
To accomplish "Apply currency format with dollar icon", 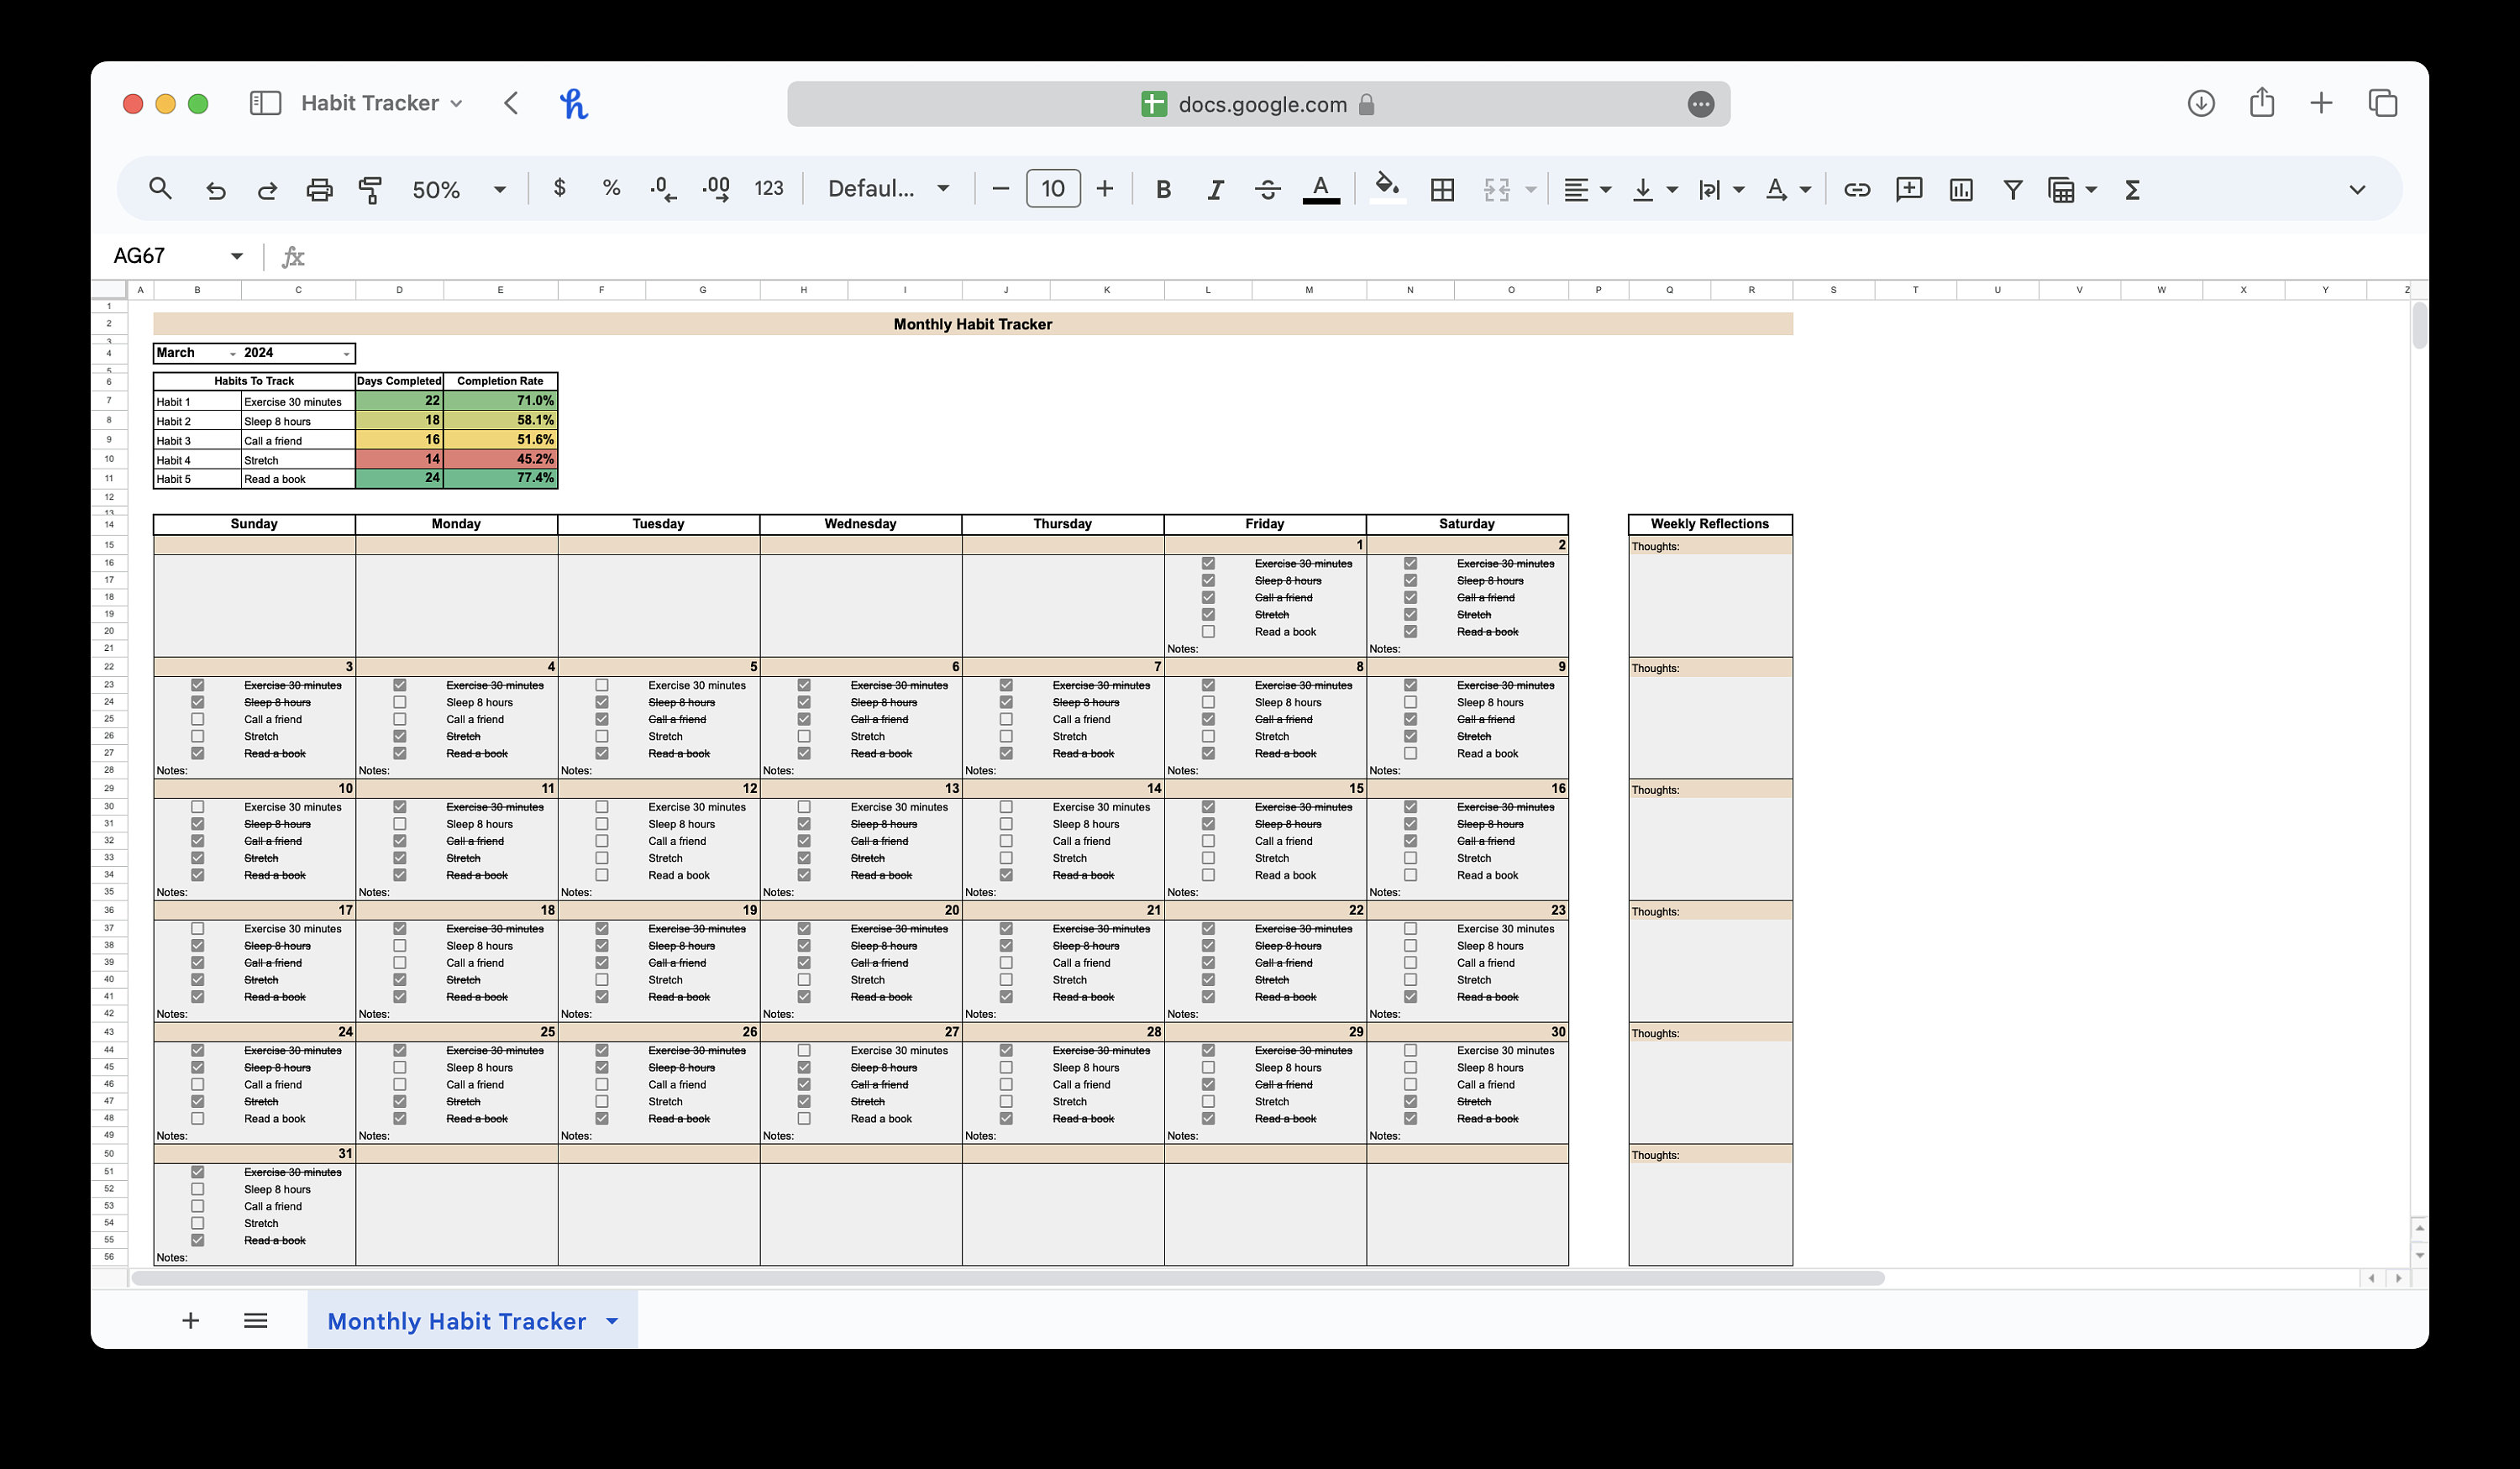I will [560, 188].
